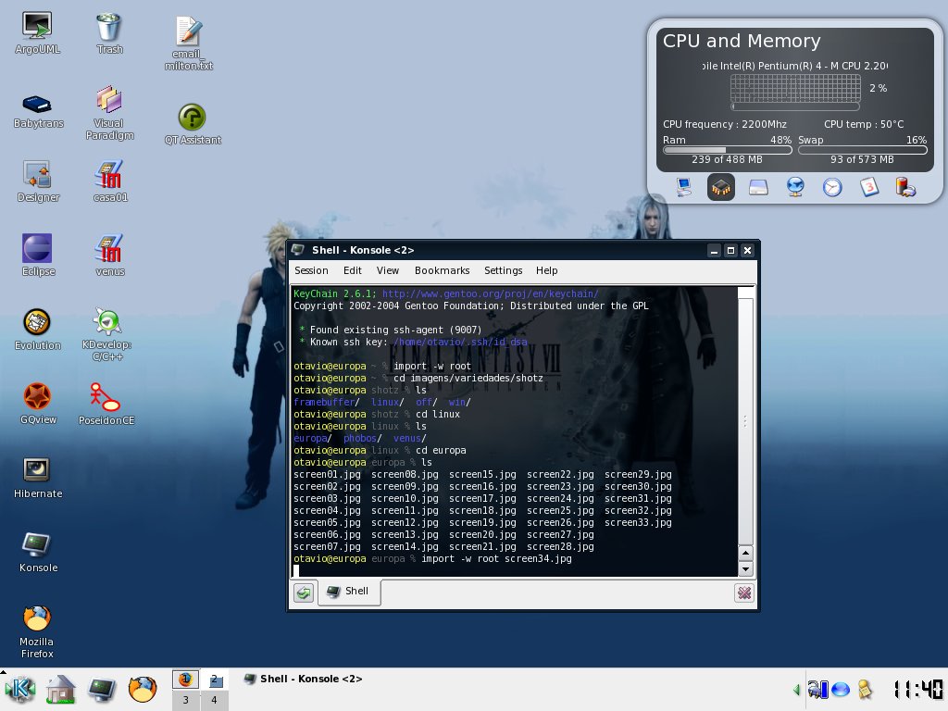Click the Konsole vertical scrollbar track
948x711 pixels.
click(745, 418)
